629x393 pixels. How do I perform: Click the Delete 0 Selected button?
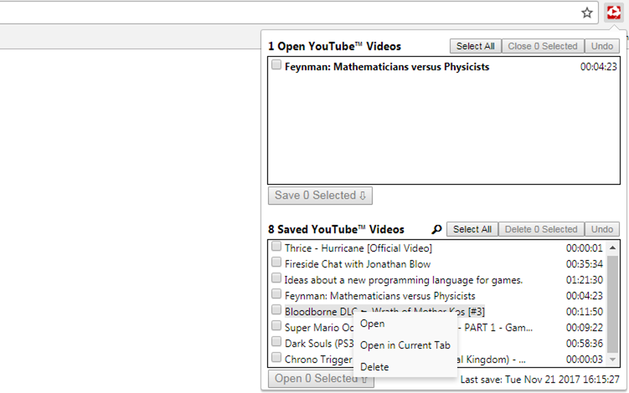(541, 229)
